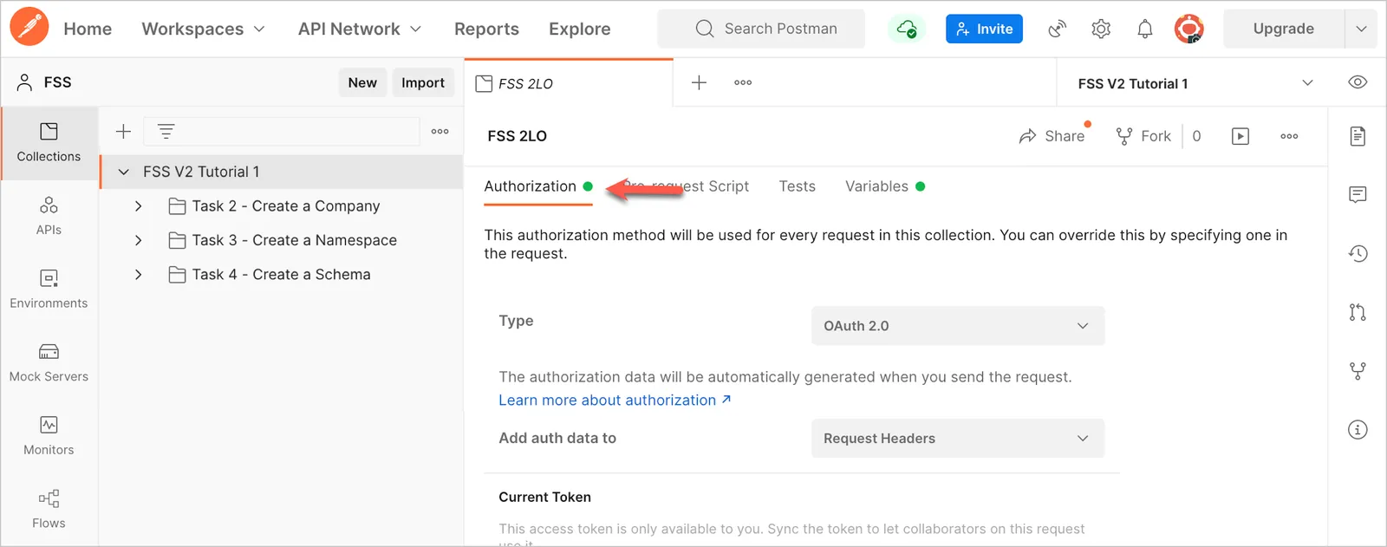Open the comments icon in right sidebar

pyautogui.click(x=1358, y=194)
